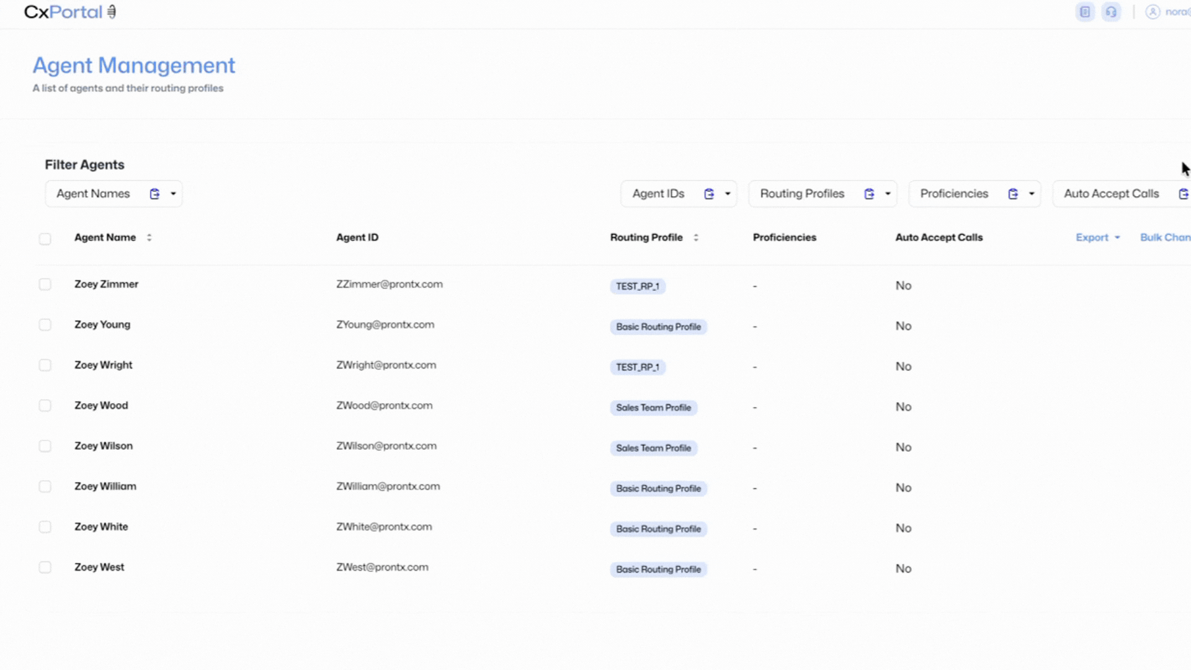Click paste icon in Agent Names filter

click(154, 194)
